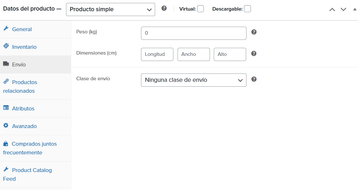Click the Atributos list icon

pyautogui.click(x=6, y=108)
